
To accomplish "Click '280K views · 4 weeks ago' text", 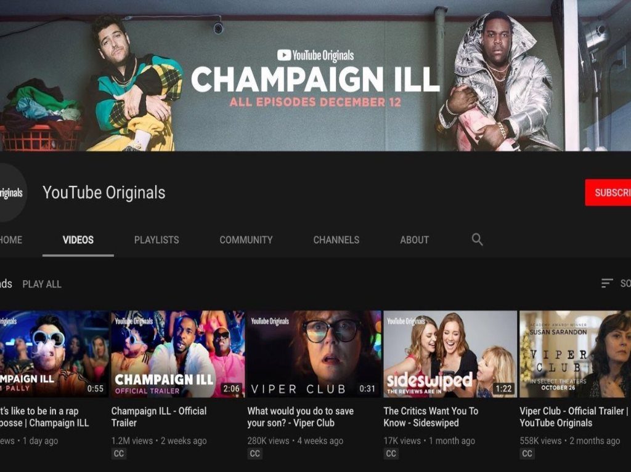I will coord(295,441).
